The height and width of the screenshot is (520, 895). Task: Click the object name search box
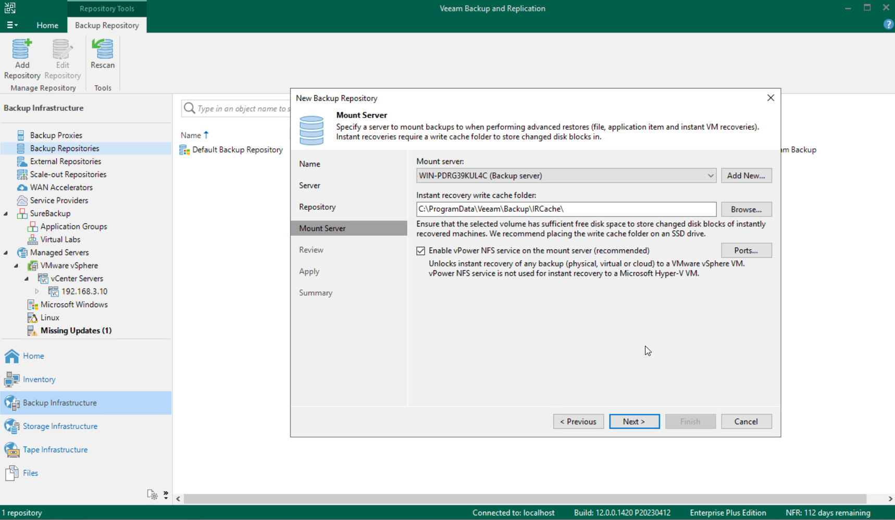click(x=236, y=108)
